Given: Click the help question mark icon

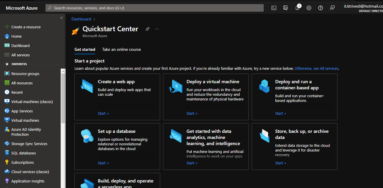Looking at the screenshot, I should pos(321,8).
